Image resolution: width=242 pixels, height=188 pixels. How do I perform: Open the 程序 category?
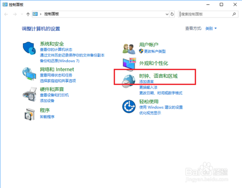point(45,110)
